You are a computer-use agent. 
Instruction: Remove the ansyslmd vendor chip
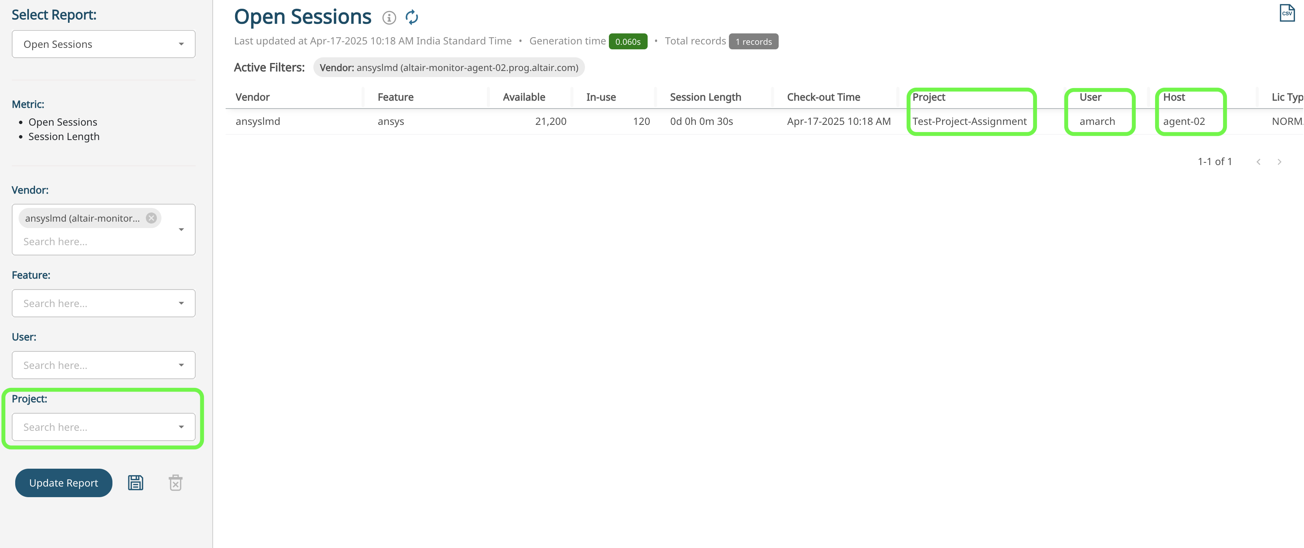151,218
